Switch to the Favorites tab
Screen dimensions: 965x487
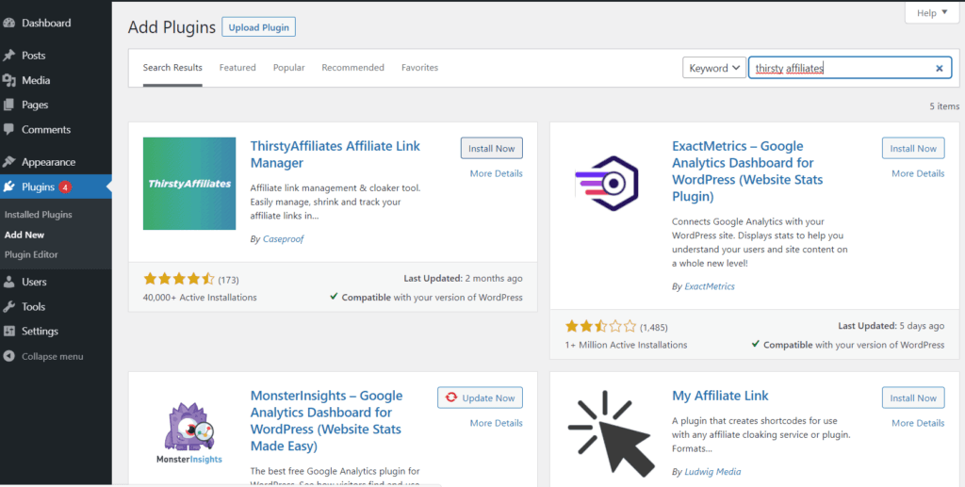point(419,68)
